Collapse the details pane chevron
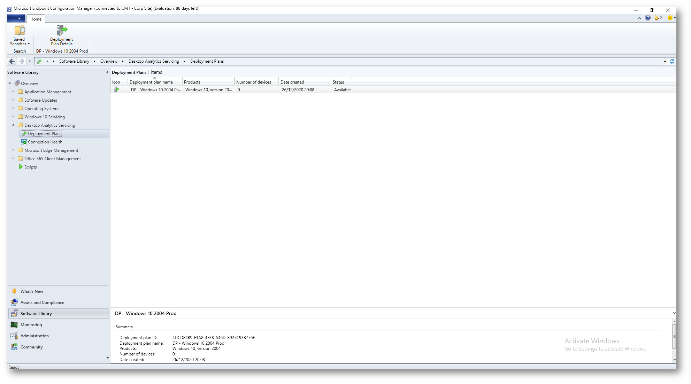The image size is (691, 384). [x=674, y=313]
